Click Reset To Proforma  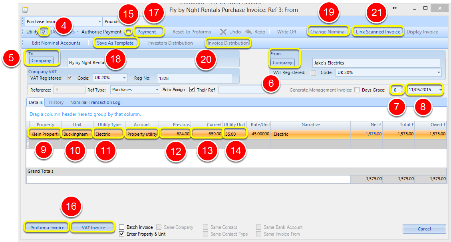click(x=192, y=32)
